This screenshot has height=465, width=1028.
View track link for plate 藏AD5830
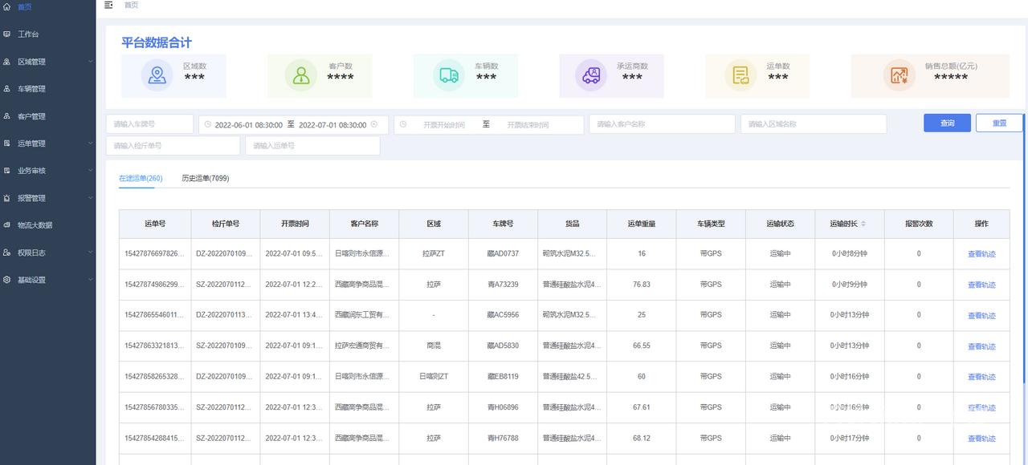coord(981,346)
